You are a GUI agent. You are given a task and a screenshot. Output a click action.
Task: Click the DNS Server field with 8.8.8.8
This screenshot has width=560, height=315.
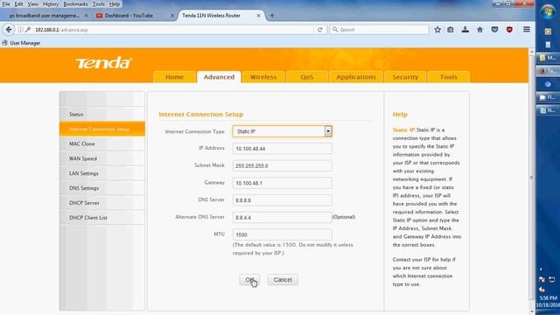[x=282, y=200]
